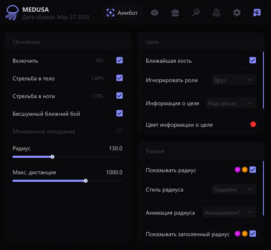Click the red Цвет информации о цели swatch
Image resolution: width=271 pixels, height=250 pixels.
[x=253, y=124]
